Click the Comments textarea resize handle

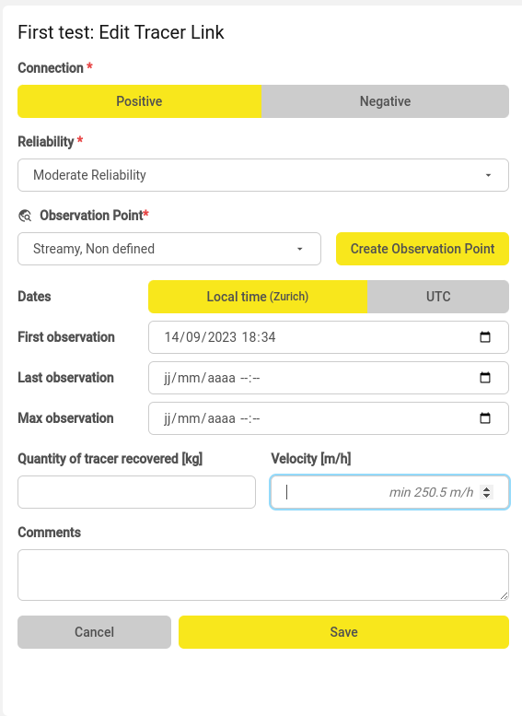(504, 595)
